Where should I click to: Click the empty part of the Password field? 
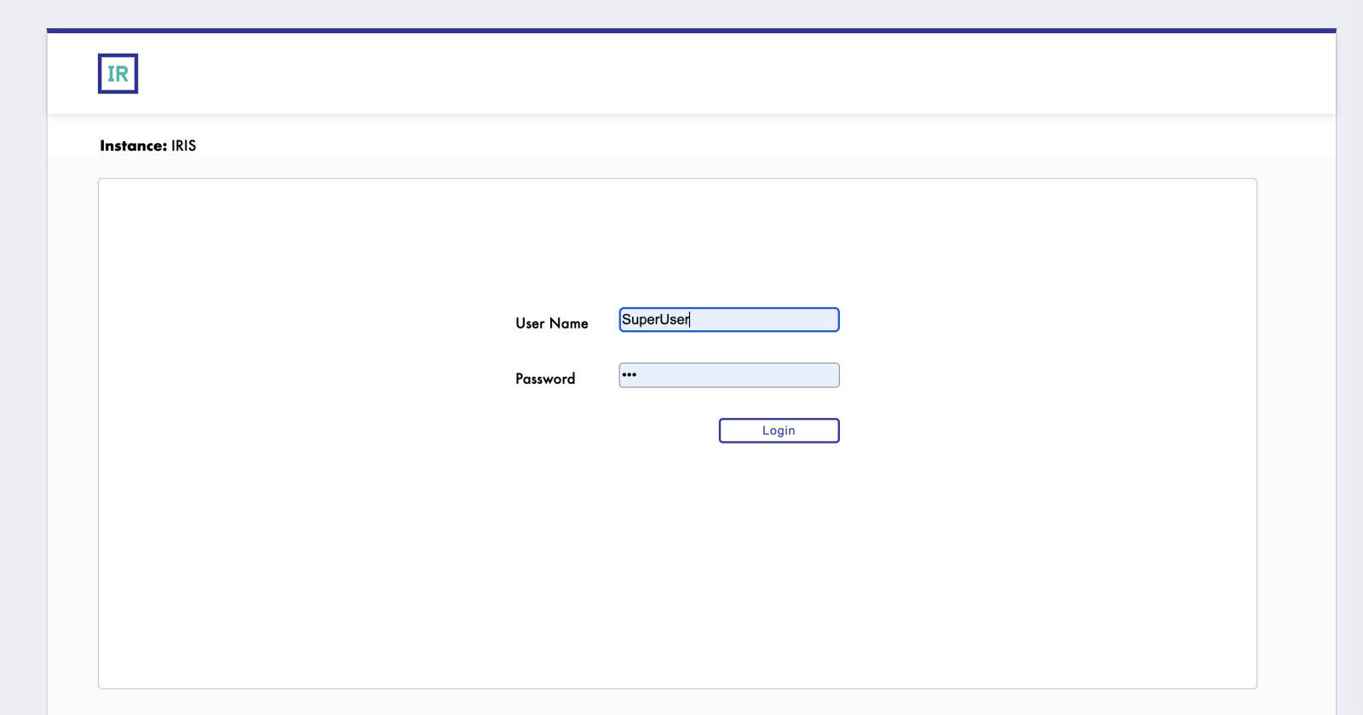coord(750,375)
